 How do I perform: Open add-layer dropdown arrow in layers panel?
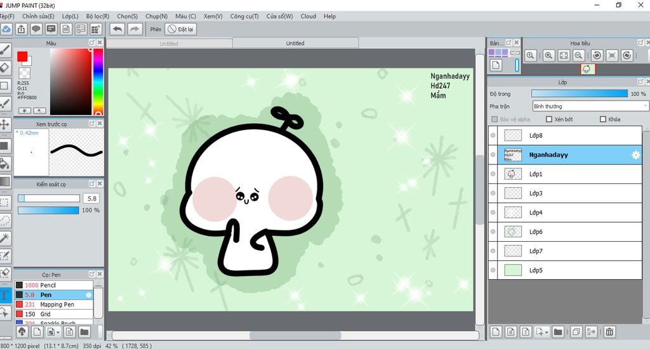[x=547, y=332]
